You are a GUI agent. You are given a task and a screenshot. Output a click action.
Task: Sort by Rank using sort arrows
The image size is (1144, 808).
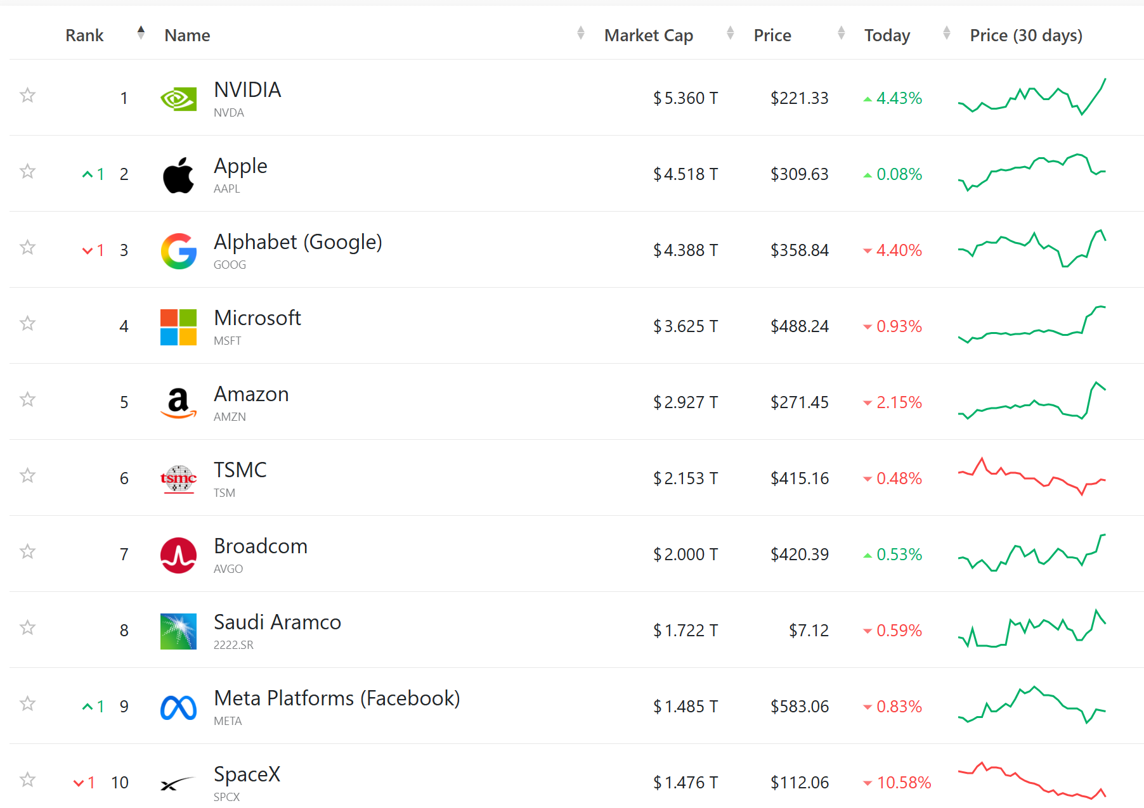[141, 33]
